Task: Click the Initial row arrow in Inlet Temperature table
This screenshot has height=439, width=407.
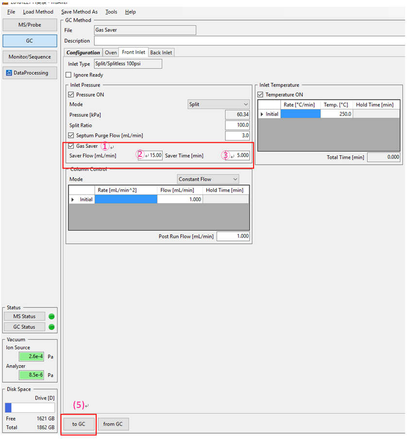Action: click(263, 114)
